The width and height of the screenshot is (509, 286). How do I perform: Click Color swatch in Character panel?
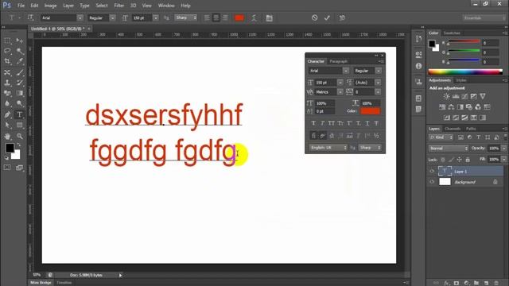point(370,111)
